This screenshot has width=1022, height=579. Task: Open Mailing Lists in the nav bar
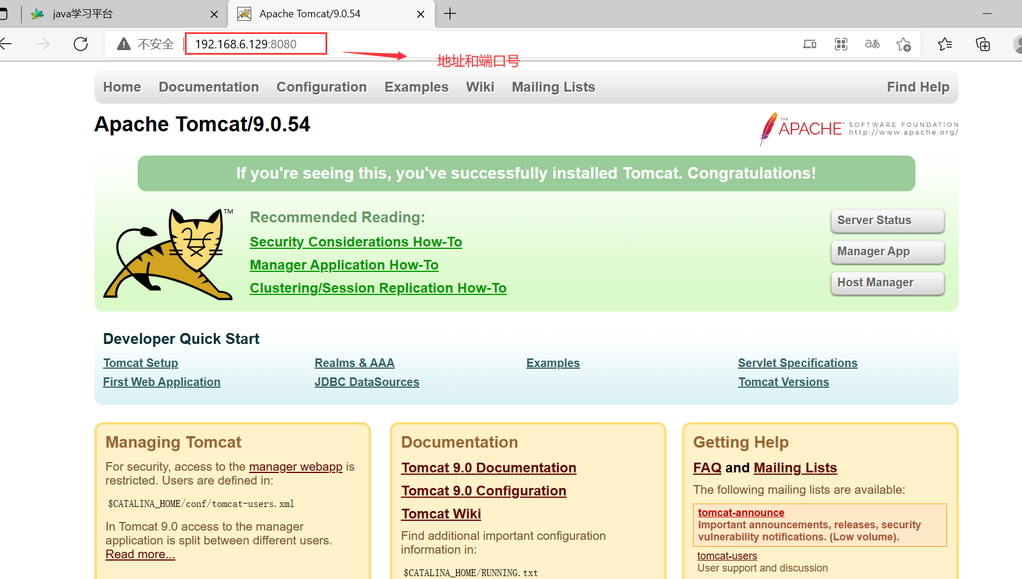pos(554,87)
